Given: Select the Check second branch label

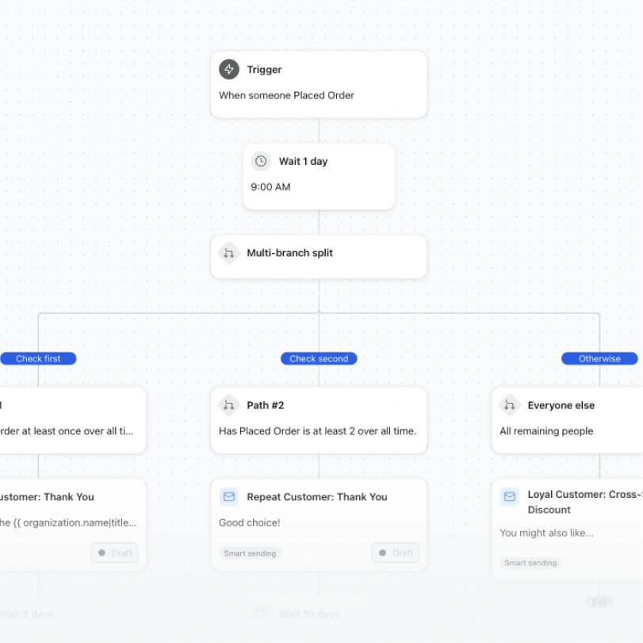Looking at the screenshot, I should (319, 358).
